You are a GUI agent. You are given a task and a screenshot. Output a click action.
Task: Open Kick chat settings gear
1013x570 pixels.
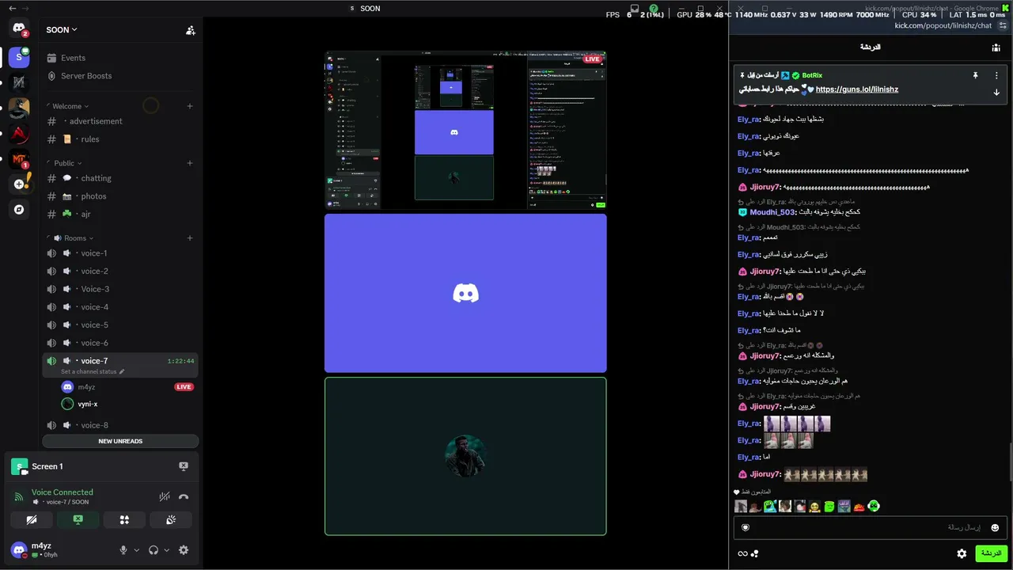point(962,553)
